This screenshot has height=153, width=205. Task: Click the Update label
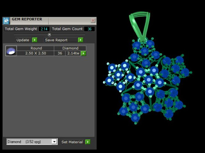click(23, 40)
